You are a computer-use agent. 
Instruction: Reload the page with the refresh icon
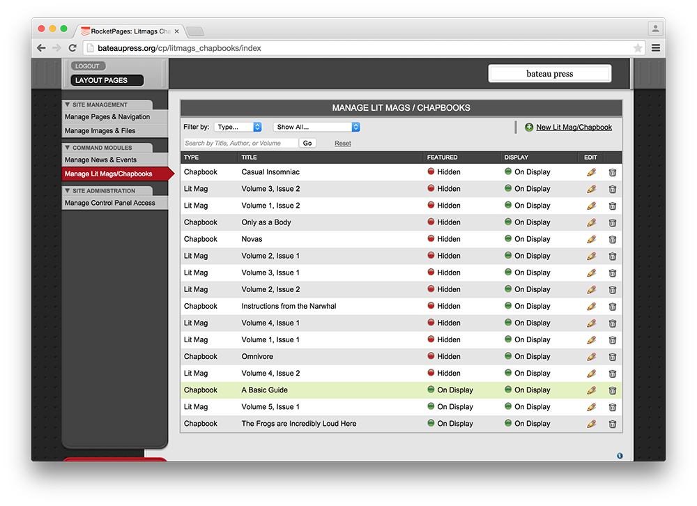point(72,48)
